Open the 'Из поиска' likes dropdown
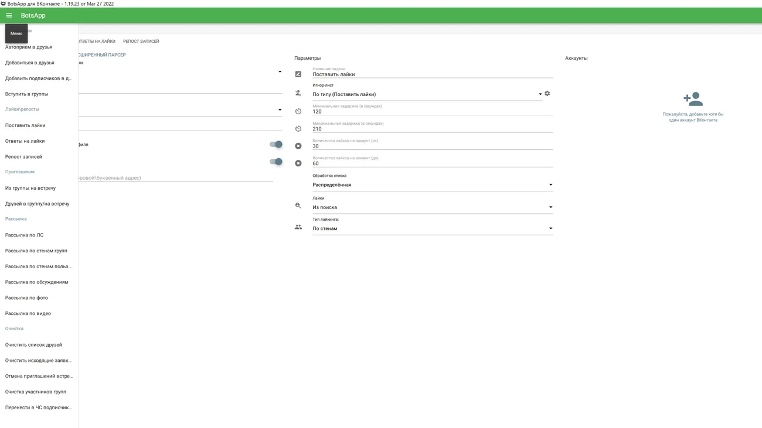This screenshot has height=428, width=762. click(433, 207)
